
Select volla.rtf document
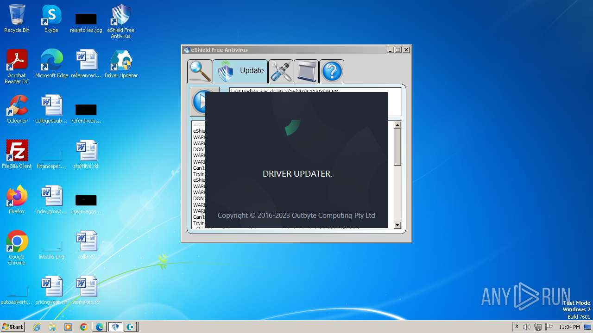(x=86, y=245)
